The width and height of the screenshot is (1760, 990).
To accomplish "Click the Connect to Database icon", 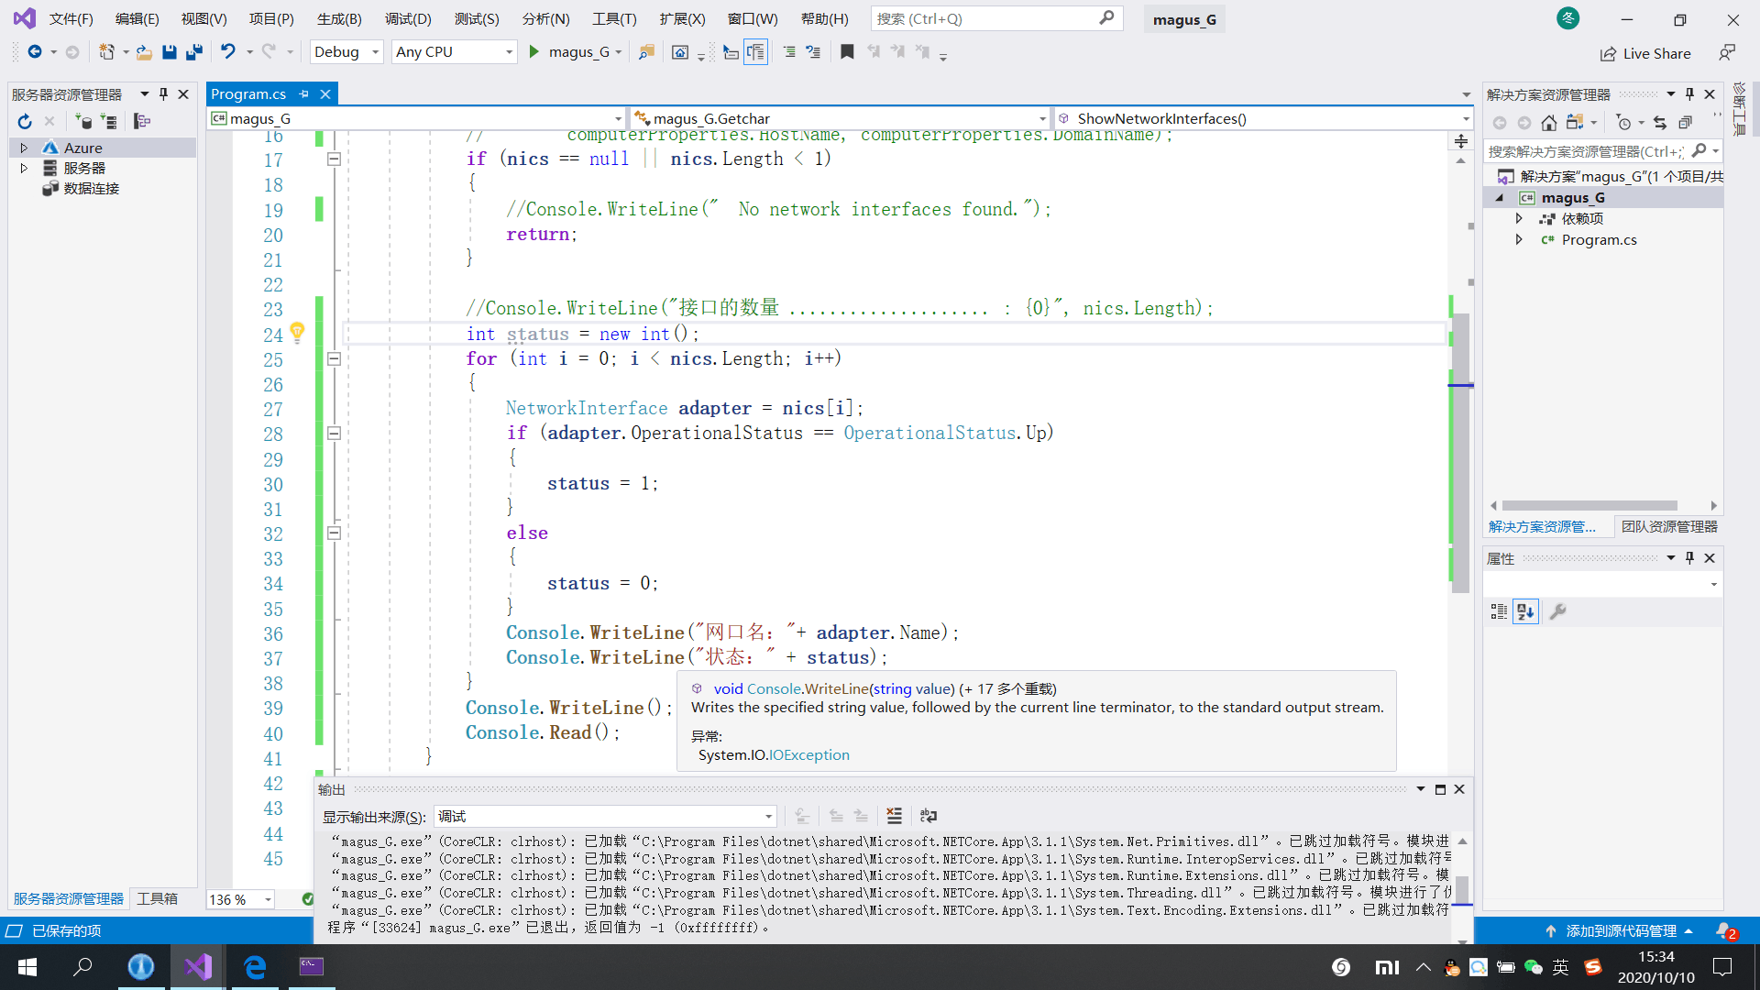I will click(x=83, y=121).
